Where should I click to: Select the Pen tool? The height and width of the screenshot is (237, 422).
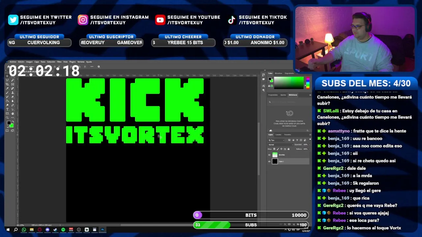13,105
